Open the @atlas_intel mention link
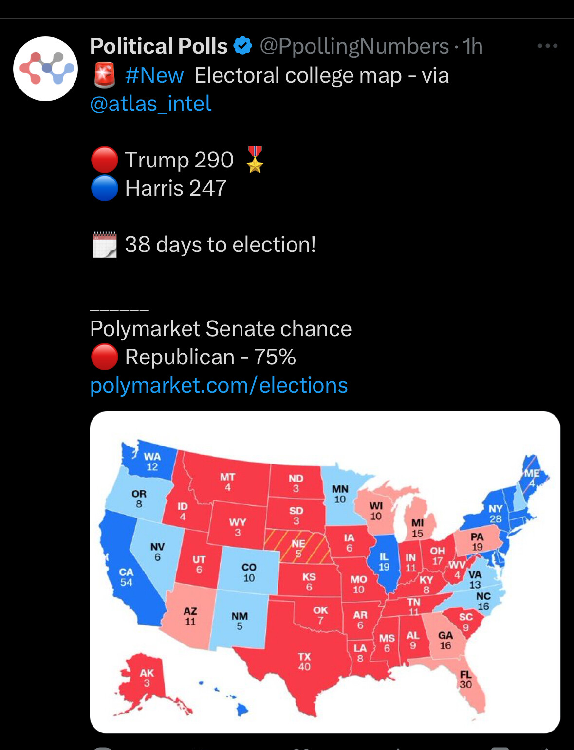Image resolution: width=574 pixels, height=750 pixels. [x=151, y=104]
